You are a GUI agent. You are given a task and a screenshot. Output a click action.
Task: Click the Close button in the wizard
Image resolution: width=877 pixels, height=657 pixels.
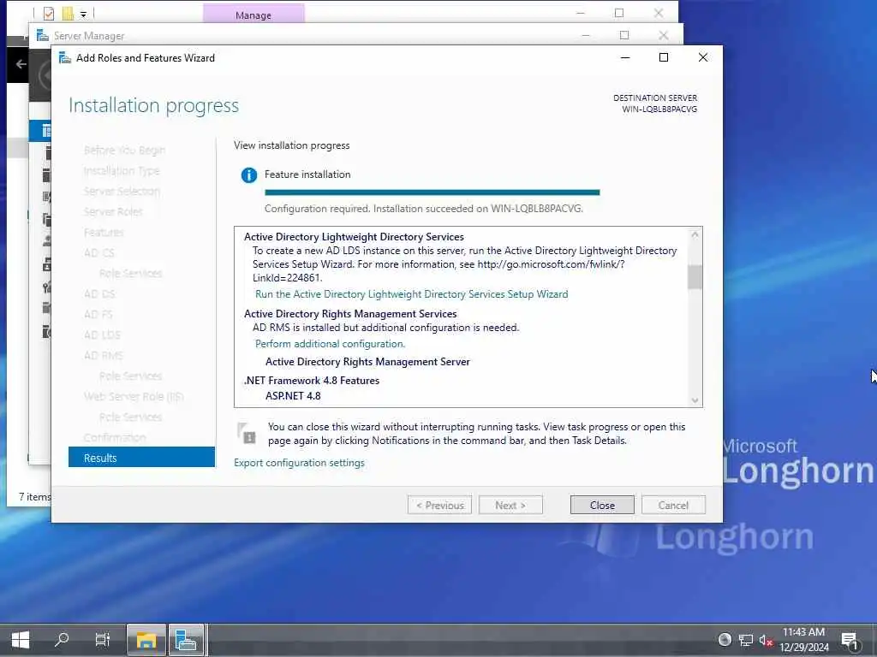click(x=602, y=505)
